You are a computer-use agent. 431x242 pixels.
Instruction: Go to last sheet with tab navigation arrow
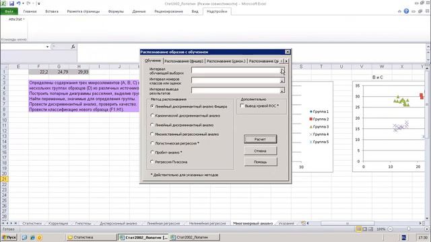pos(15,223)
